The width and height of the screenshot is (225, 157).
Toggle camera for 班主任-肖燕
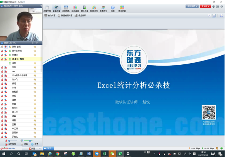(x=6, y=59)
